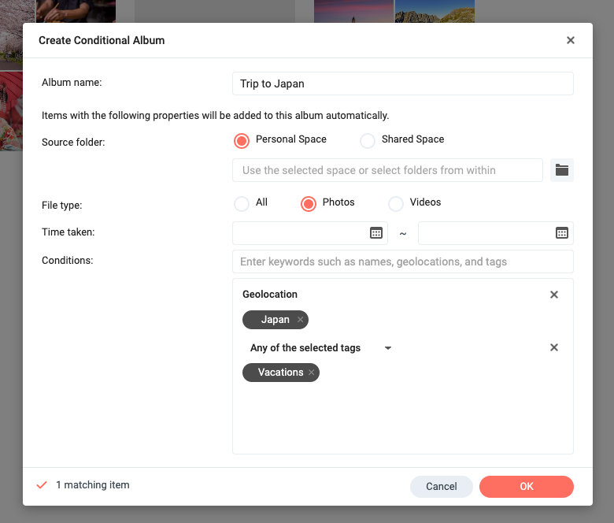Click the source folder selection field
Viewport: 614px width, 523px height.
tap(387, 170)
